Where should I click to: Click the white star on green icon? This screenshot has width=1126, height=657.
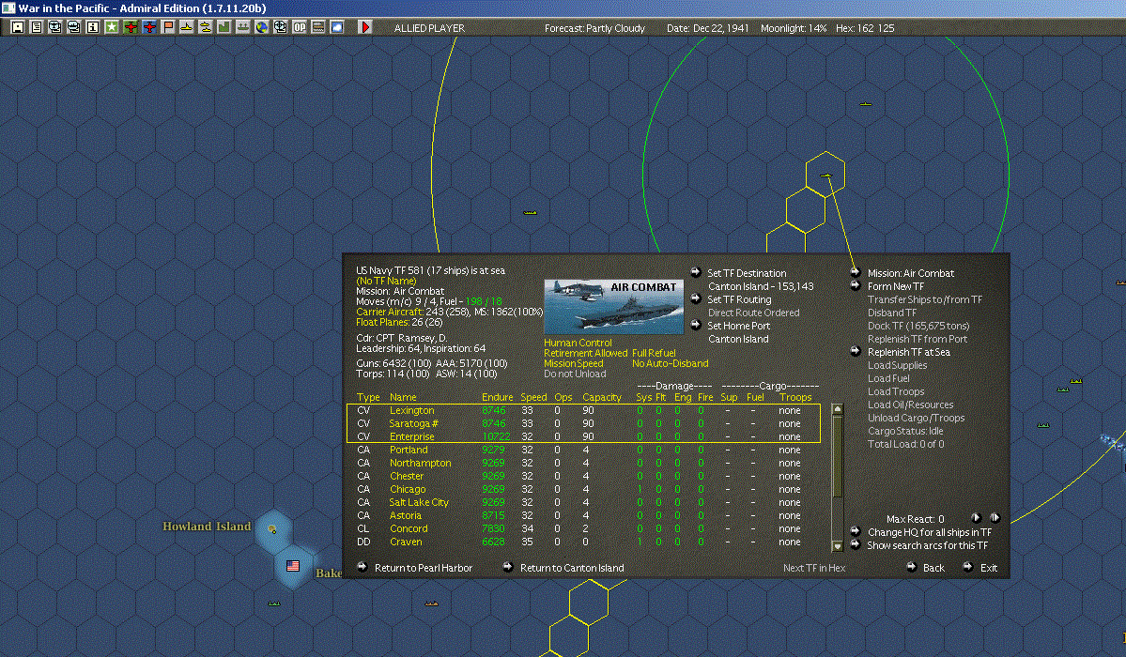tap(112, 27)
